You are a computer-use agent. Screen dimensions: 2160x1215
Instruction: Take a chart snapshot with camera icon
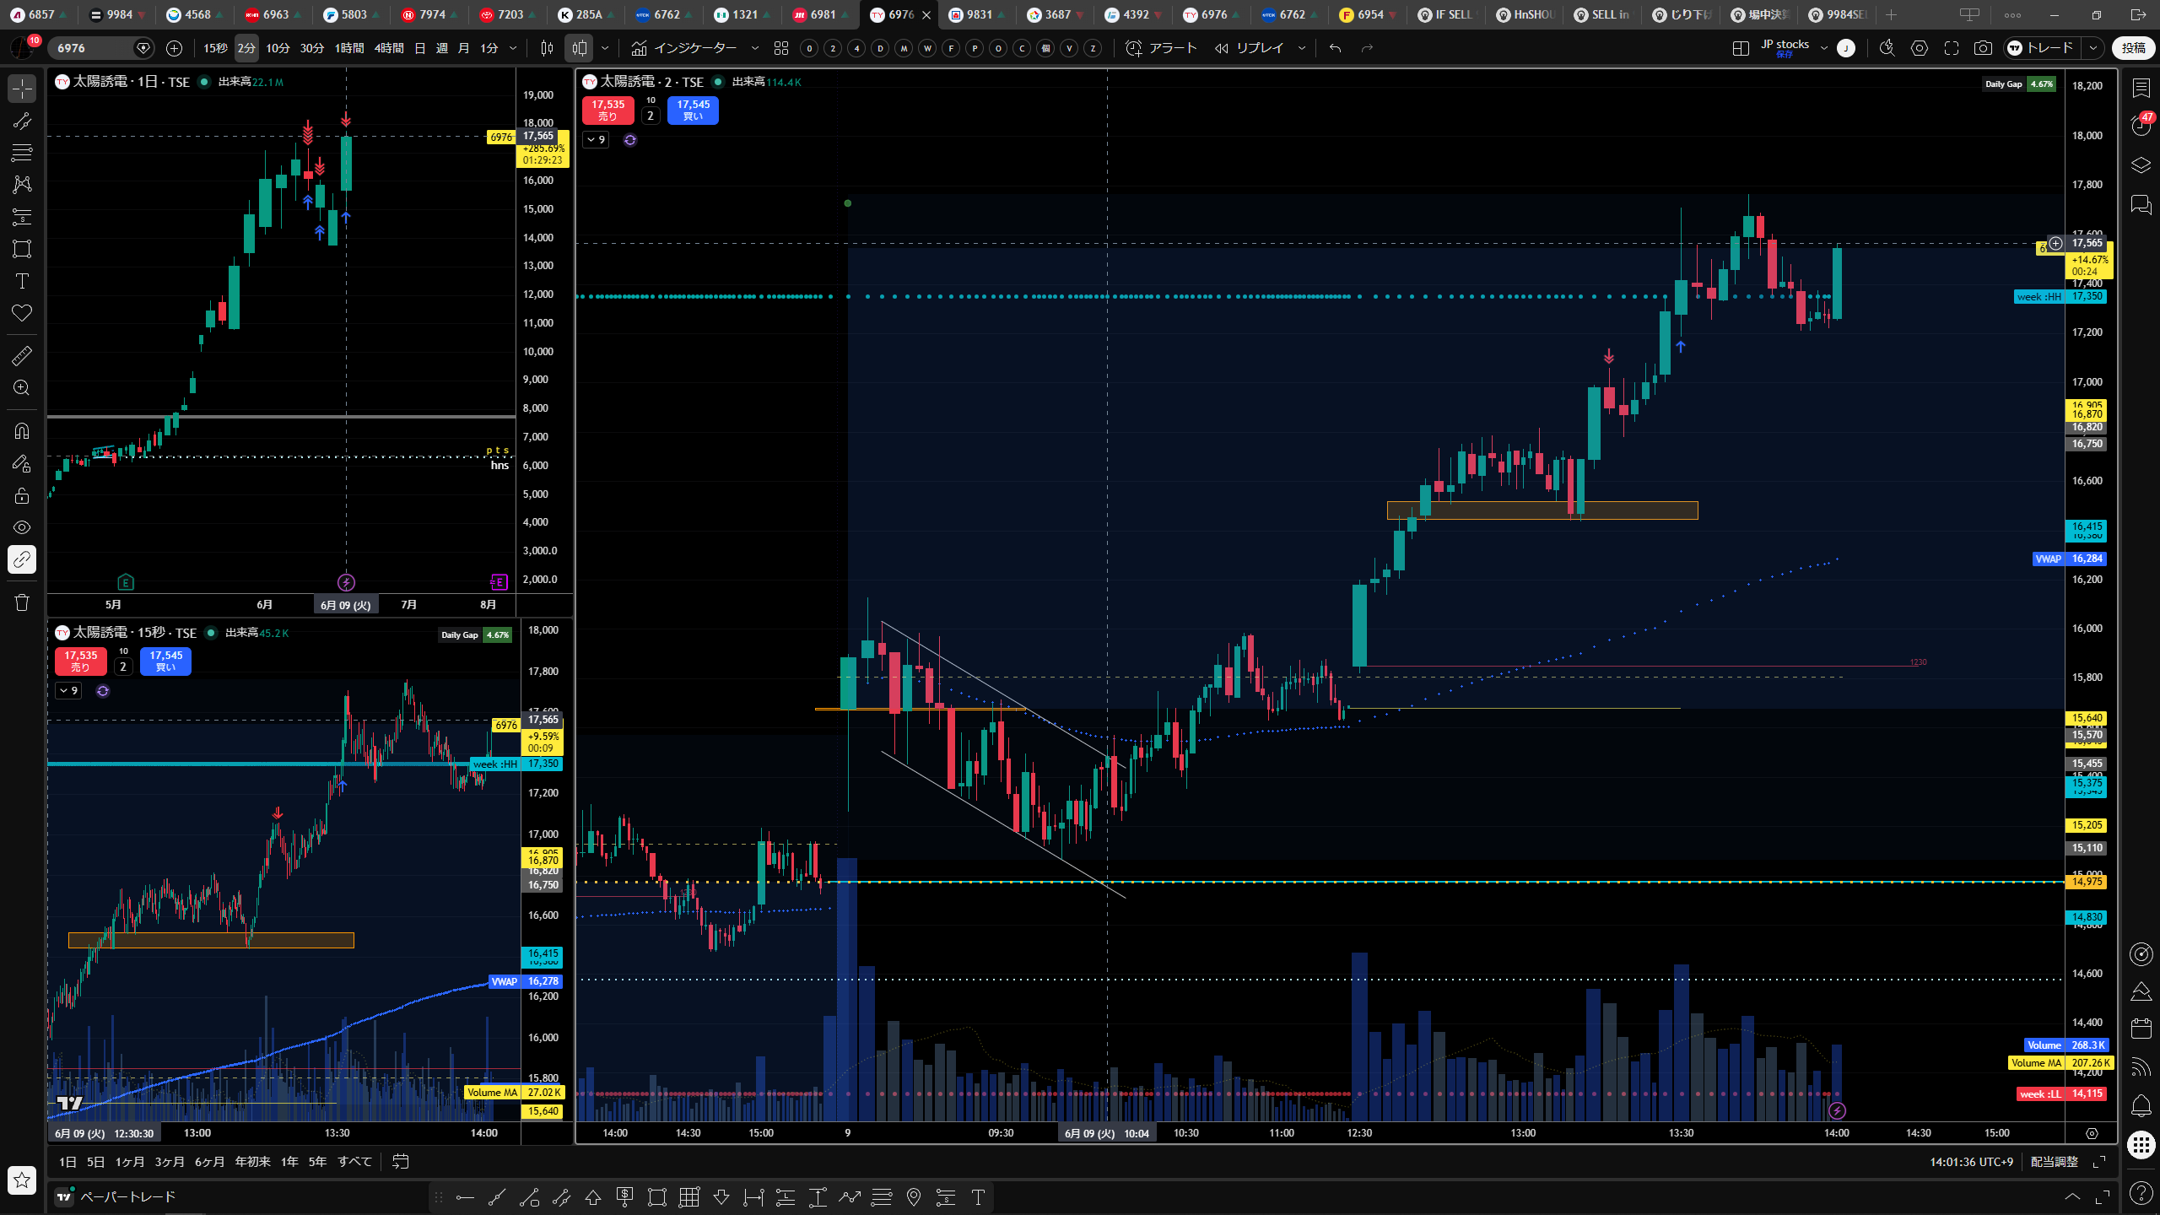pos(1983,48)
